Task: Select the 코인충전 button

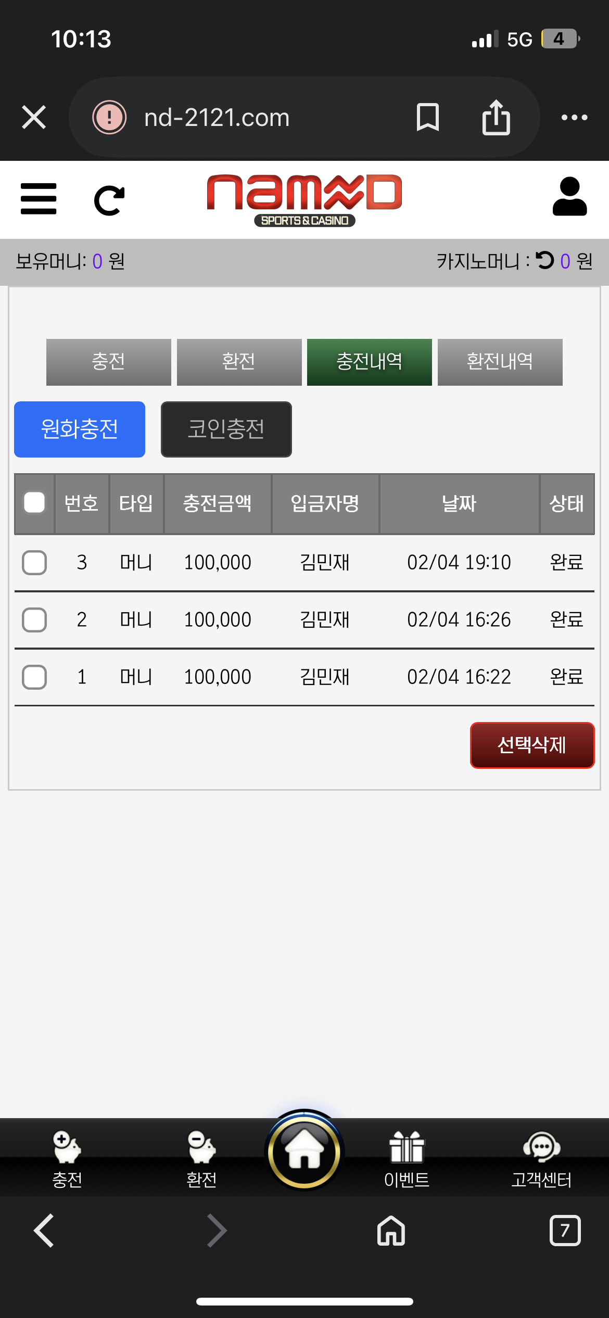Action: pyautogui.click(x=226, y=429)
